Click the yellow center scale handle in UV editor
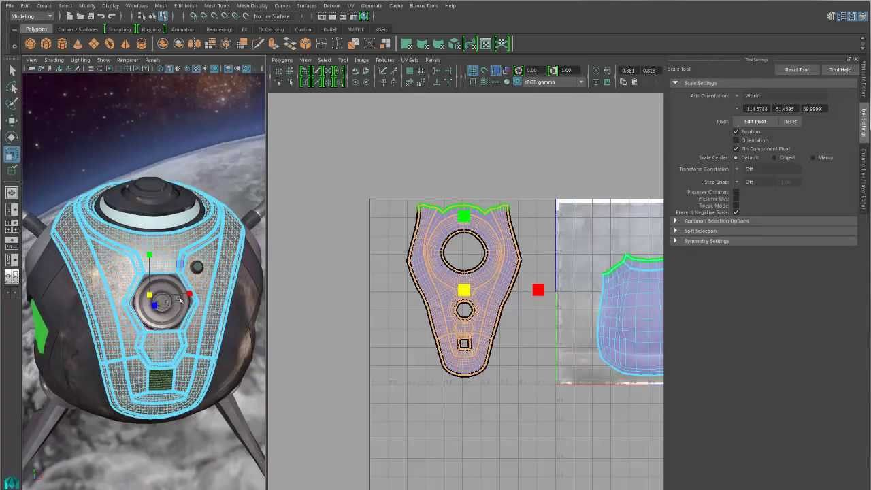 (464, 291)
